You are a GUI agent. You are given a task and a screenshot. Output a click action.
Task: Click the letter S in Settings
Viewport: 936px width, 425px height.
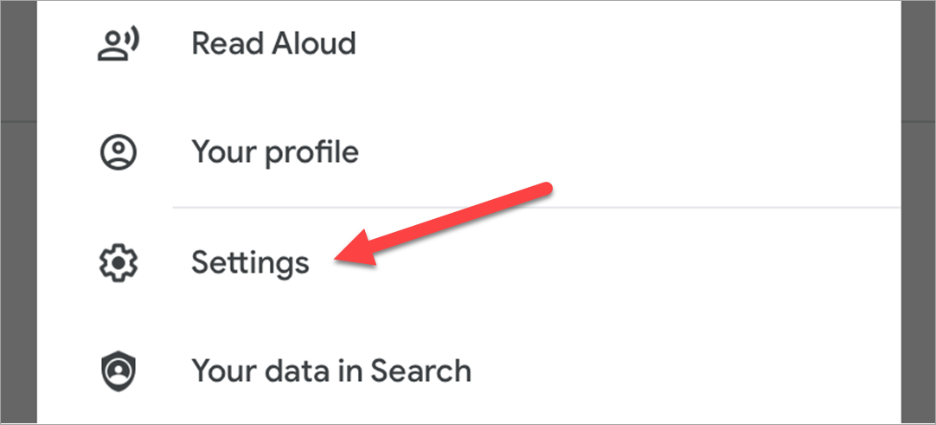tap(199, 261)
